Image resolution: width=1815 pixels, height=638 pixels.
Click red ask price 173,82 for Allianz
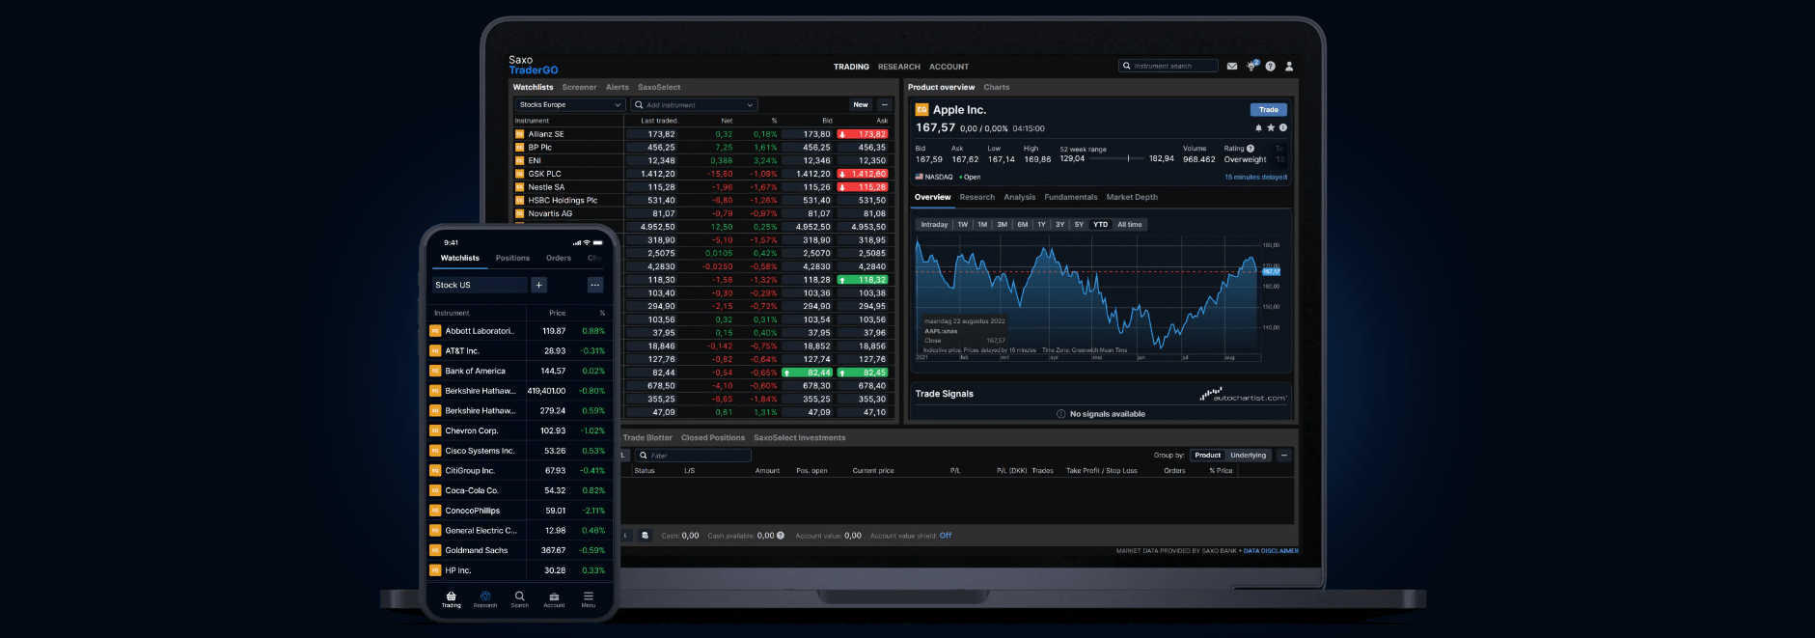point(862,134)
